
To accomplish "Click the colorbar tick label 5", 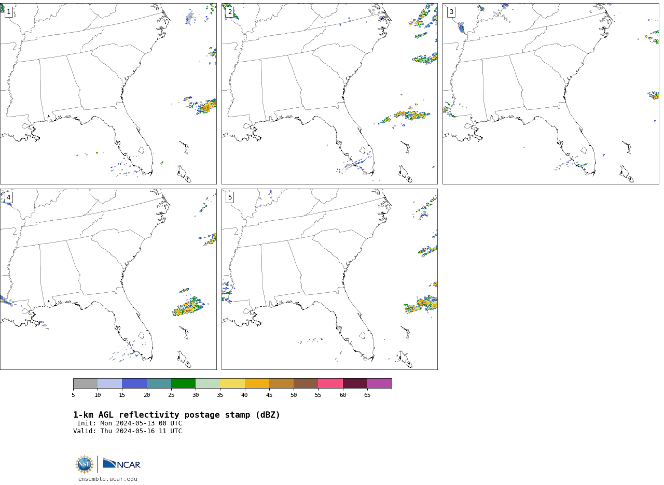I will (73, 395).
